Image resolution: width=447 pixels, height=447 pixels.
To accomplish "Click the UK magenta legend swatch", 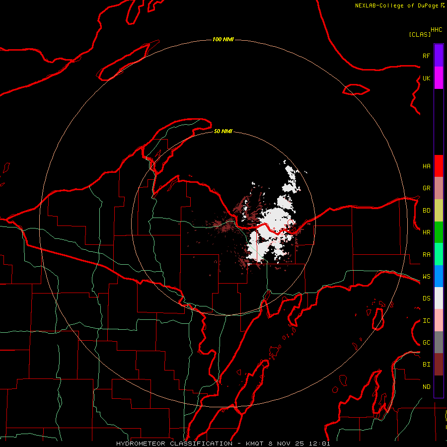I will (x=439, y=78).
